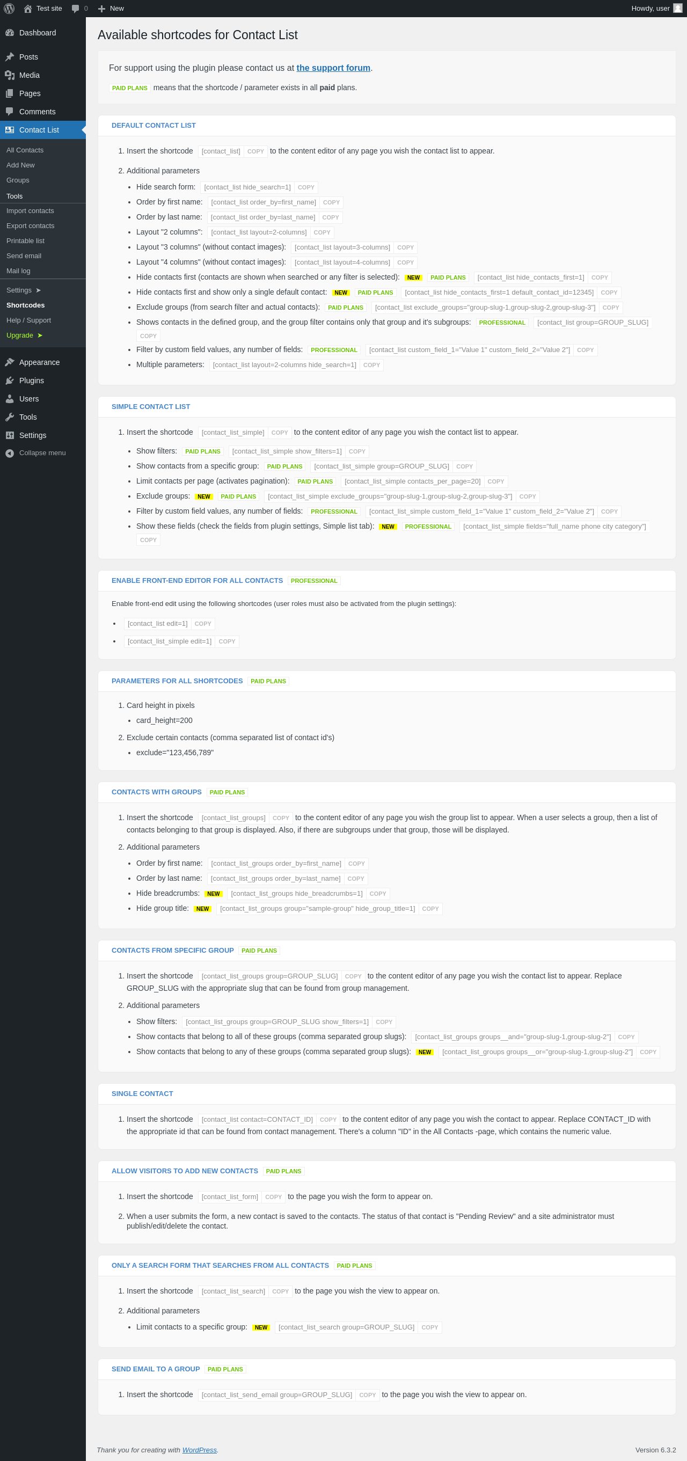Click the Users person icon
This screenshot has width=687, height=1461.
10,399
